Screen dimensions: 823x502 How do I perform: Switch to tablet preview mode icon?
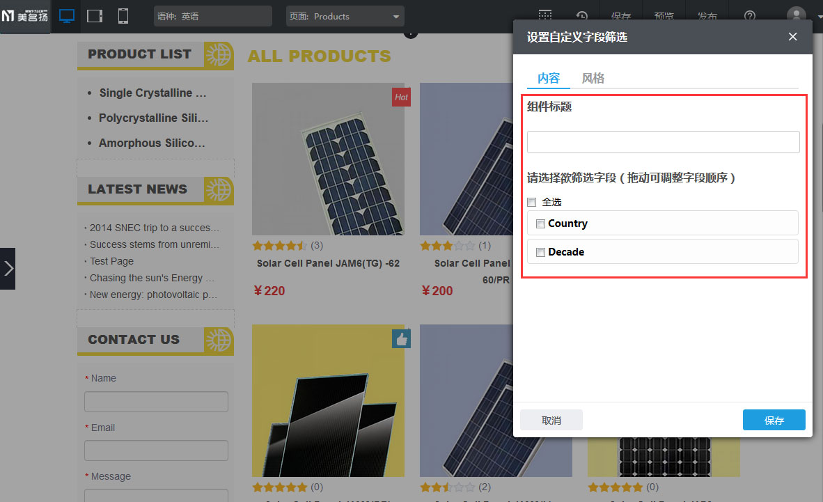(95, 16)
